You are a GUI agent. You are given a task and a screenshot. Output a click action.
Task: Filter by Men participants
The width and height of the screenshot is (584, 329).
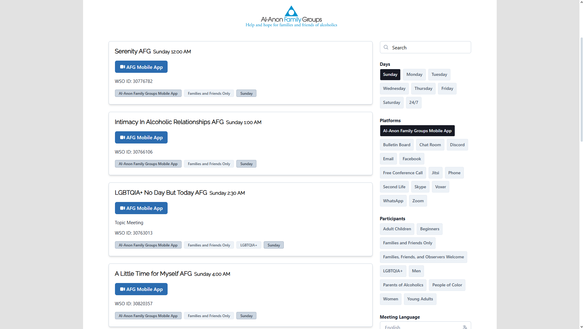click(x=416, y=271)
